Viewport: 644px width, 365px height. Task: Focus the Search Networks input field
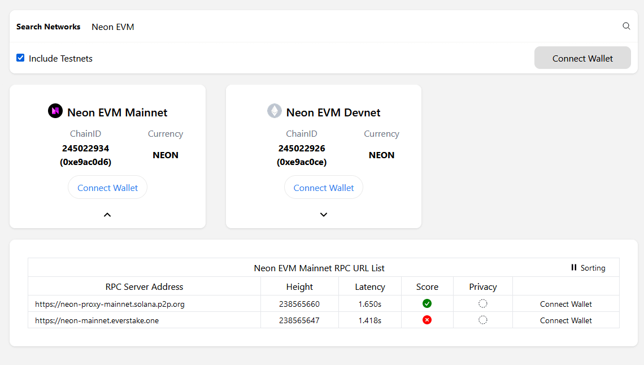(353, 27)
